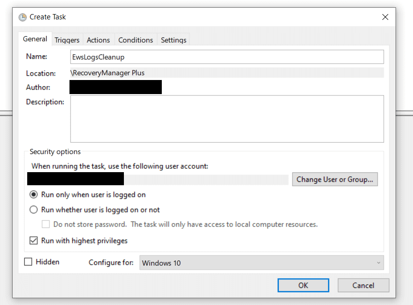The image size is (413, 305).
Task: Click Cancel to dismiss the dialog
Action: [x=363, y=285]
